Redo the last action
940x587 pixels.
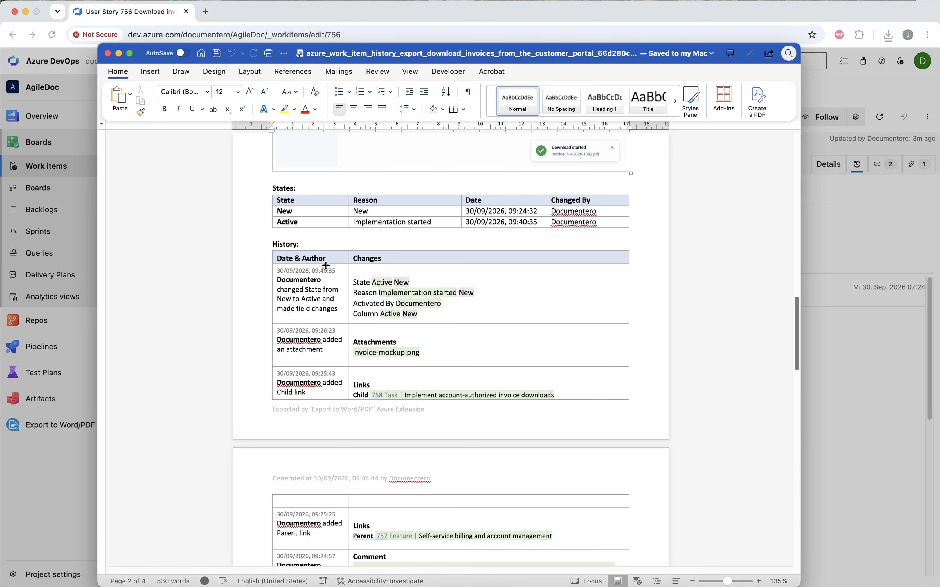coord(254,53)
